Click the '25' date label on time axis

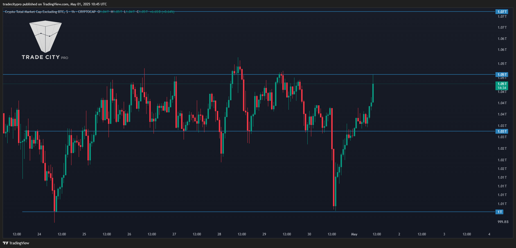coord(84,234)
